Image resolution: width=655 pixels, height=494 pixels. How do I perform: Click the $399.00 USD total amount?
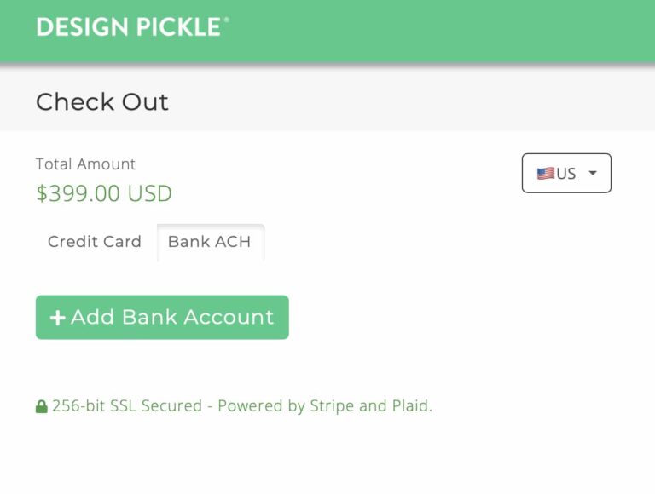click(104, 193)
